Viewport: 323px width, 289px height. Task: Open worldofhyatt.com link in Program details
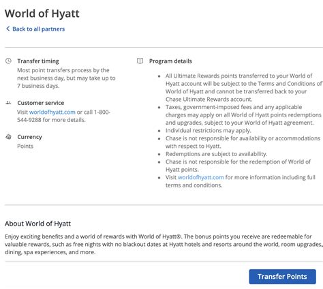[x=201, y=177]
